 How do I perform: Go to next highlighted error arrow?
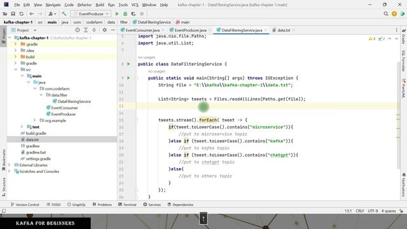(396, 39)
